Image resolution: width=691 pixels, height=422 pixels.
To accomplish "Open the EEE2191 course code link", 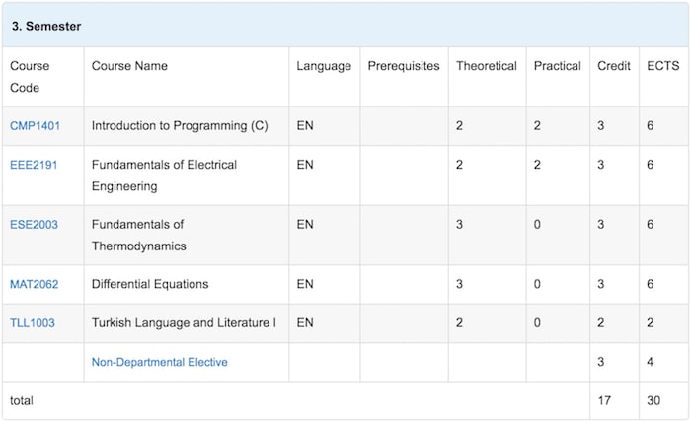I will pos(34,165).
